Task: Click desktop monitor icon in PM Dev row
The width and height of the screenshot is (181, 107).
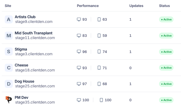Action: [x=79, y=100]
